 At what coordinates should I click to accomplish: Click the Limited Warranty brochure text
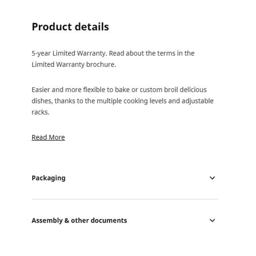click(x=73, y=64)
